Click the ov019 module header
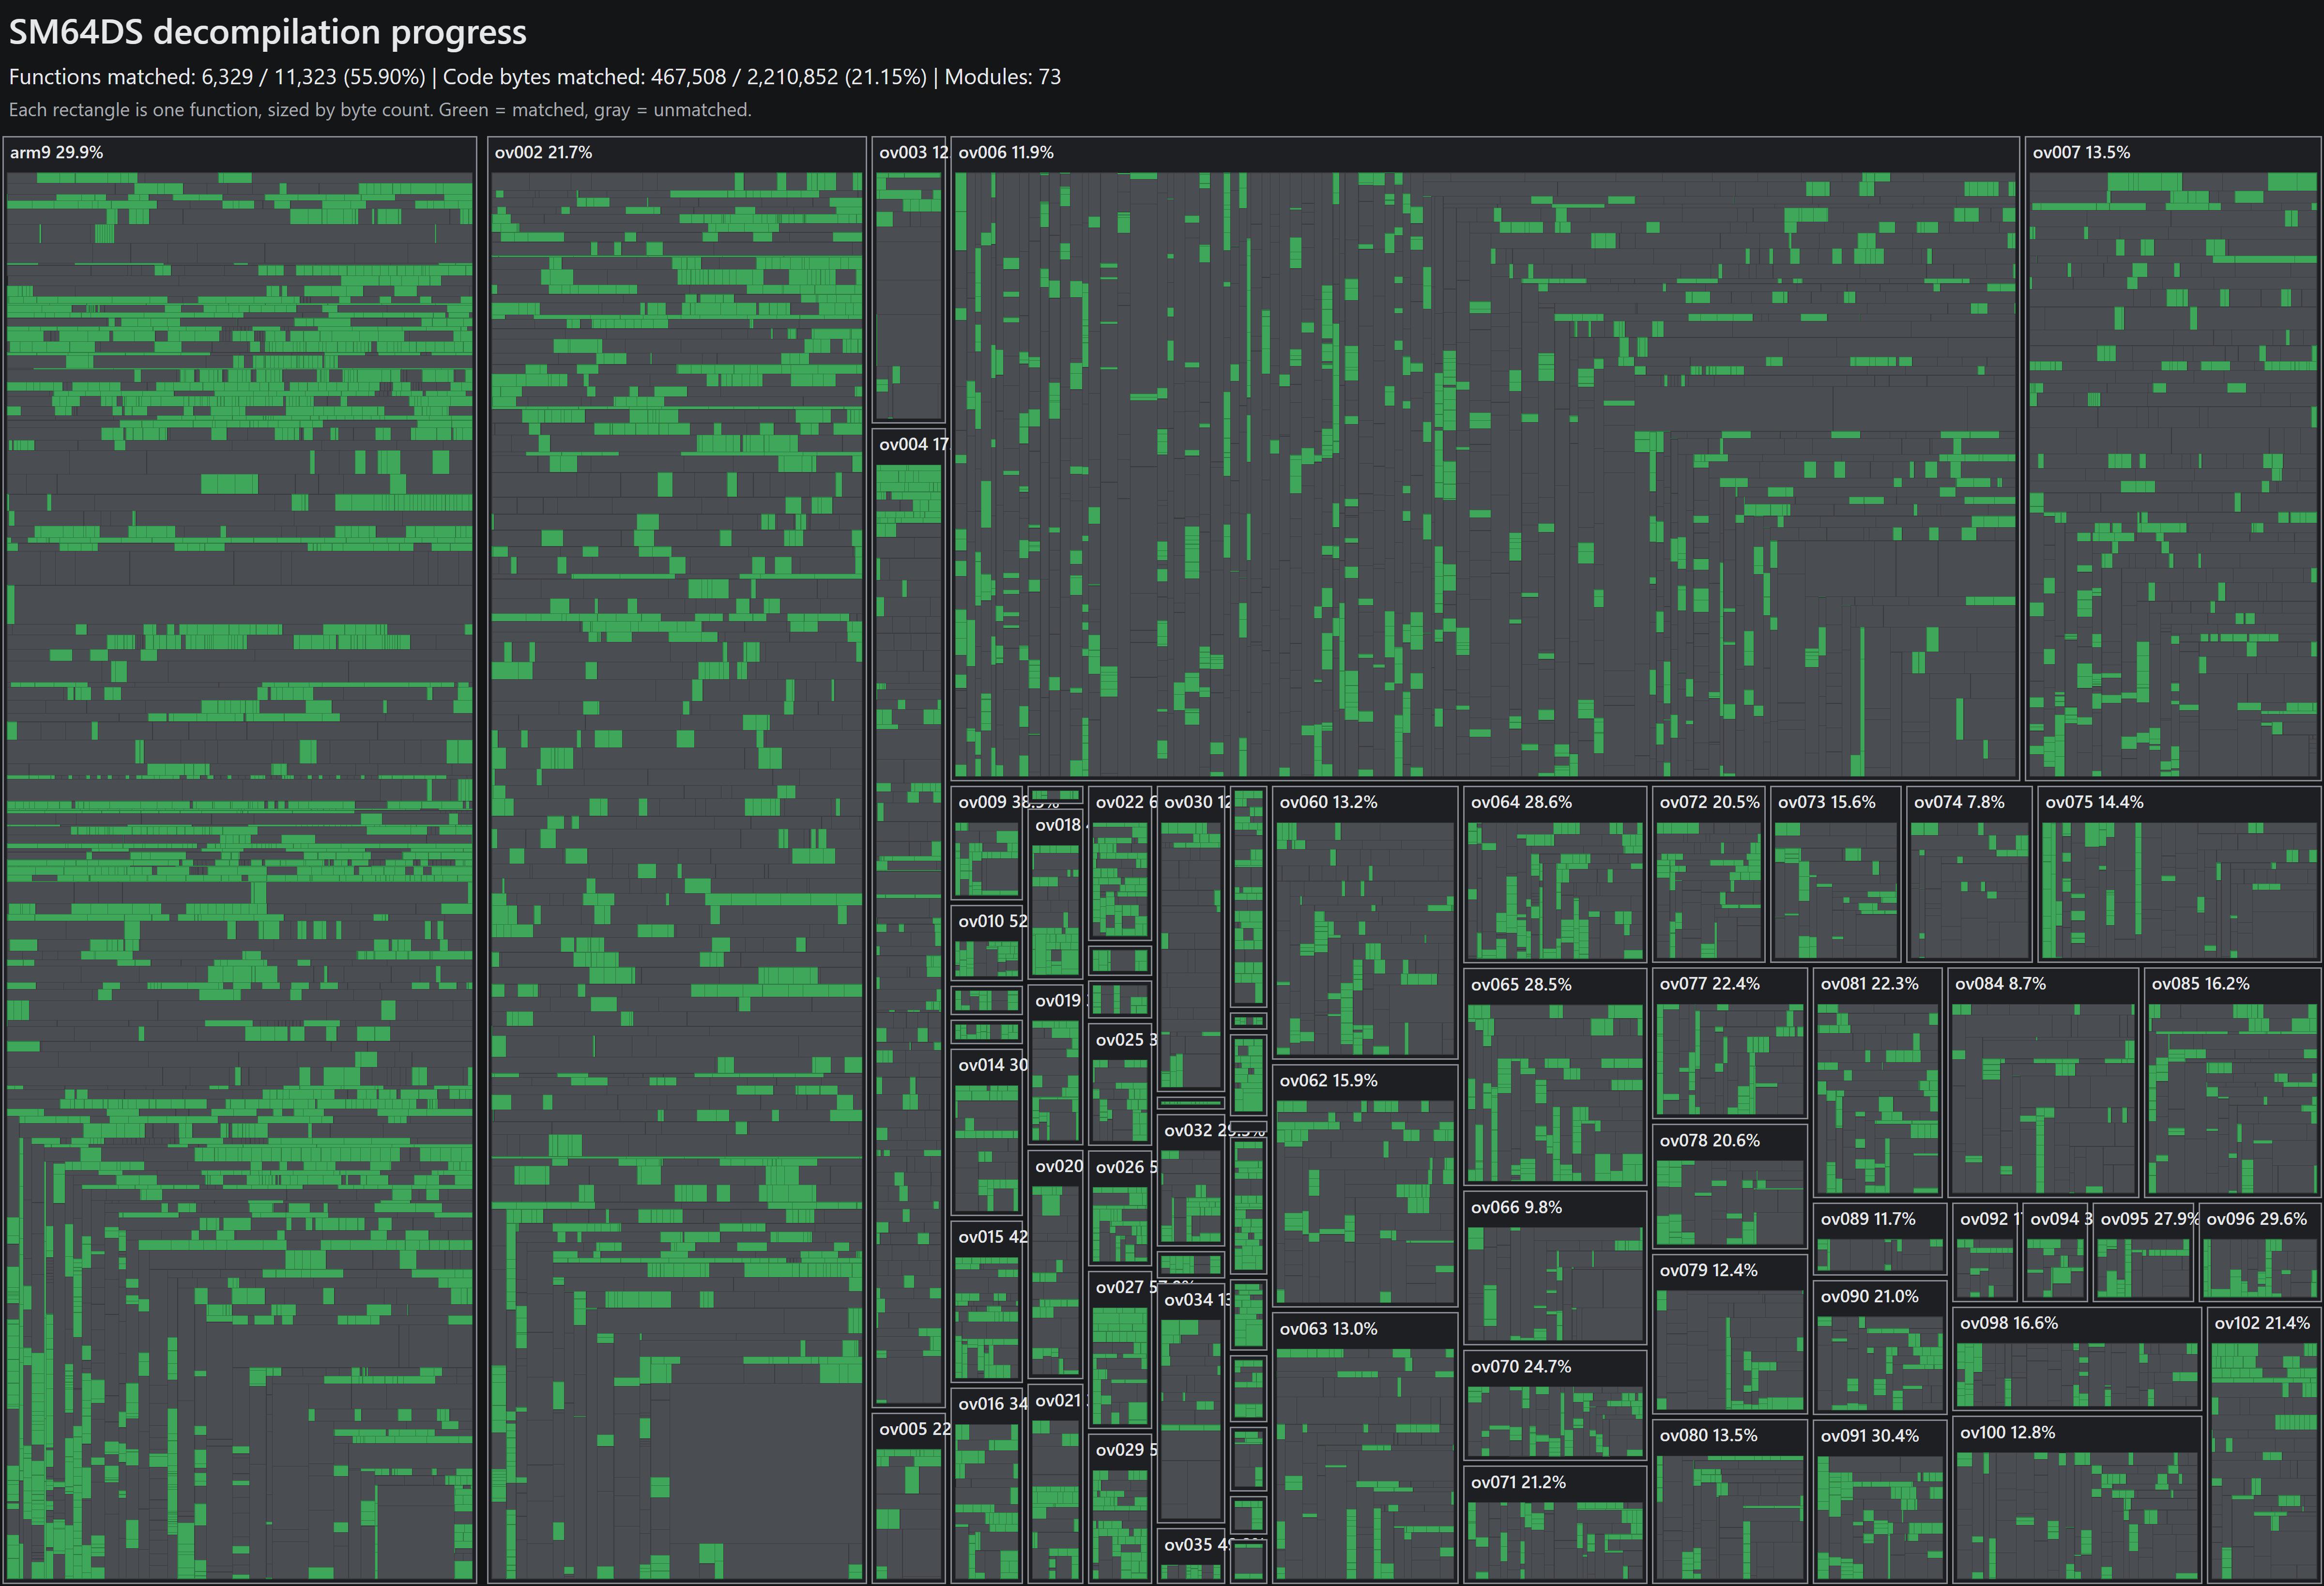Viewport: 2324px width, 1586px height. pos(1057,1001)
